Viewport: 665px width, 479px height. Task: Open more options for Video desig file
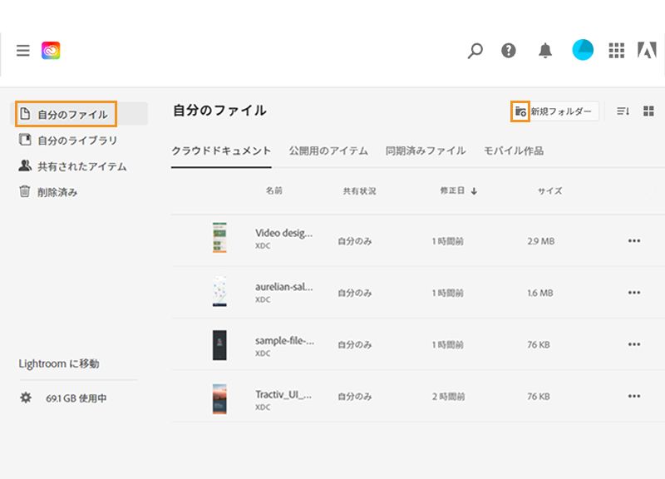coord(634,240)
